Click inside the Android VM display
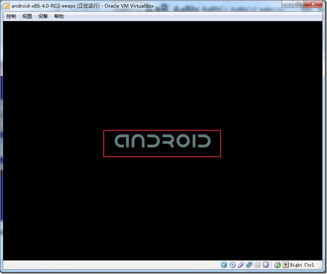 [x=163, y=140]
